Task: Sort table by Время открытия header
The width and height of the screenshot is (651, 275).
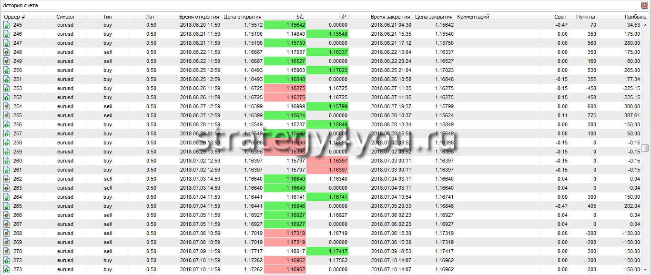Action: (x=199, y=17)
